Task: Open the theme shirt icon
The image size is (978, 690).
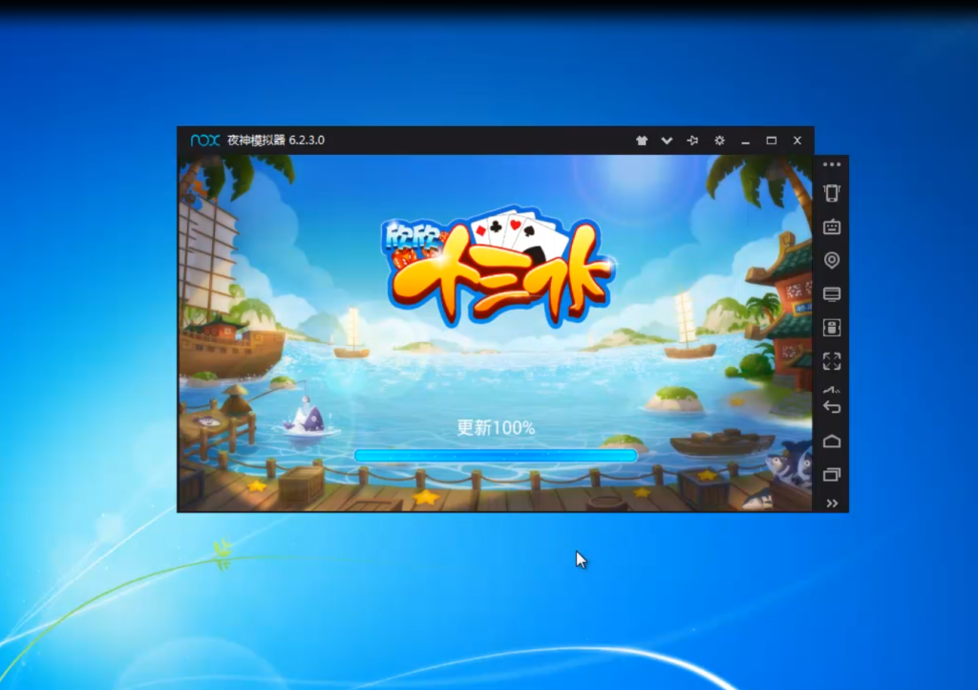Action: (641, 140)
